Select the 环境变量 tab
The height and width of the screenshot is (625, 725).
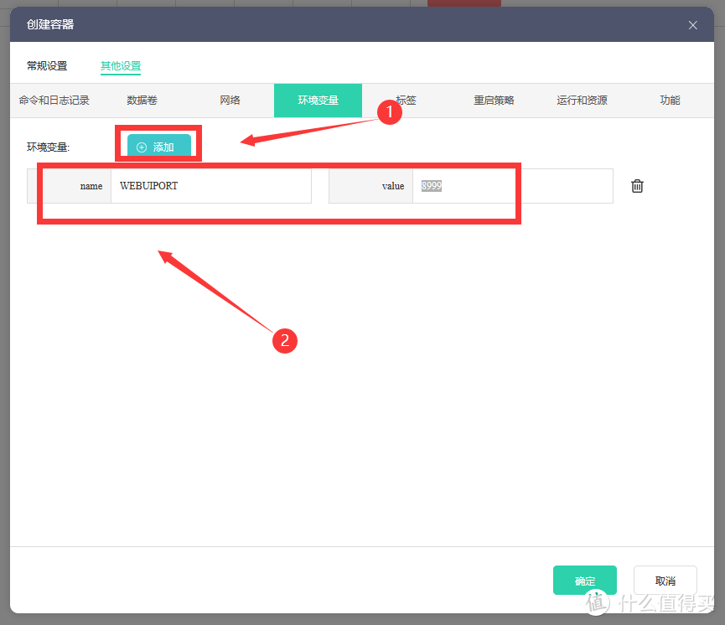click(x=318, y=101)
